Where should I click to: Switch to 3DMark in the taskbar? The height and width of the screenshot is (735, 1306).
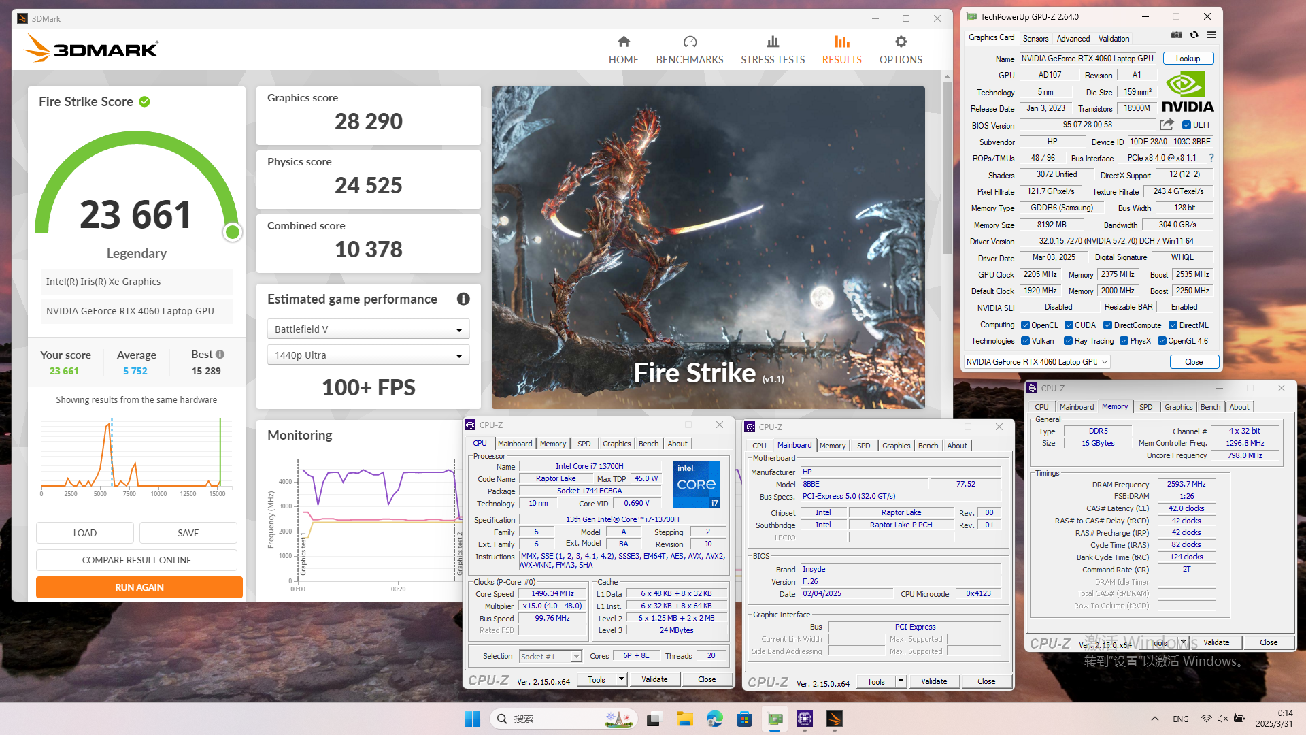pyautogui.click(x=835, y=719)
